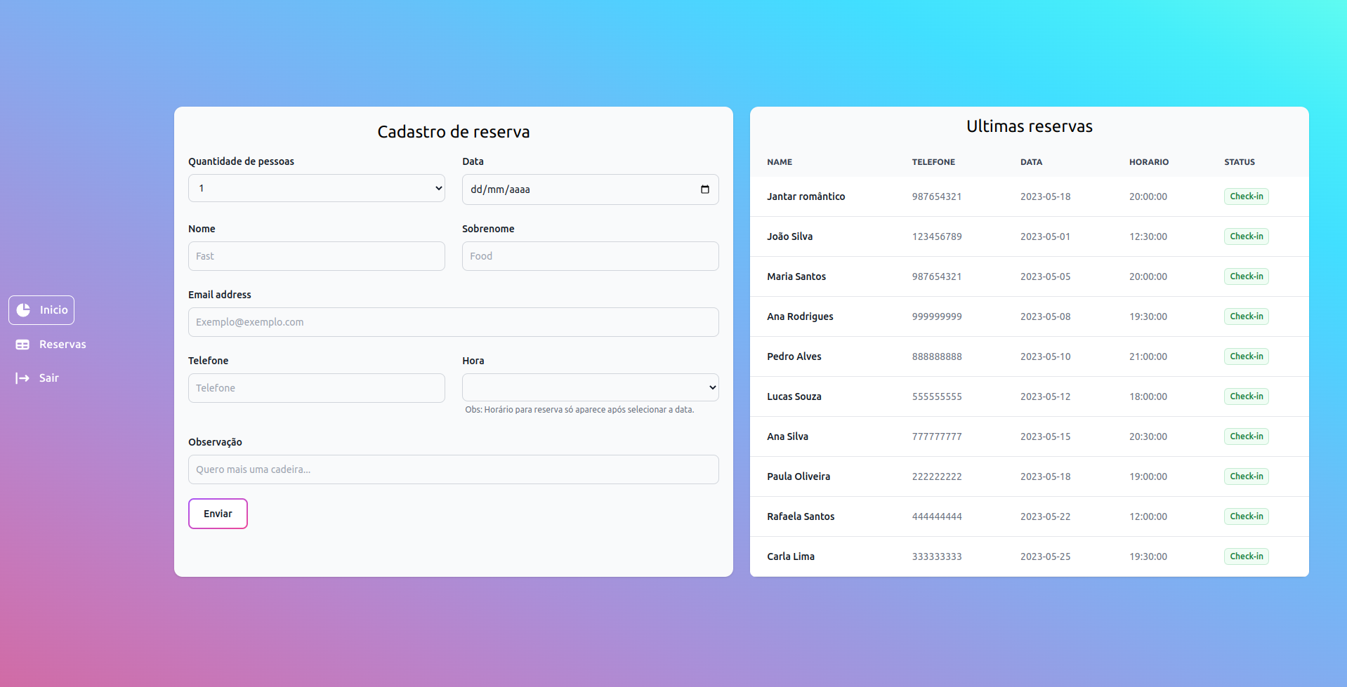Click the date 2023-05-08

point(1045,316)
